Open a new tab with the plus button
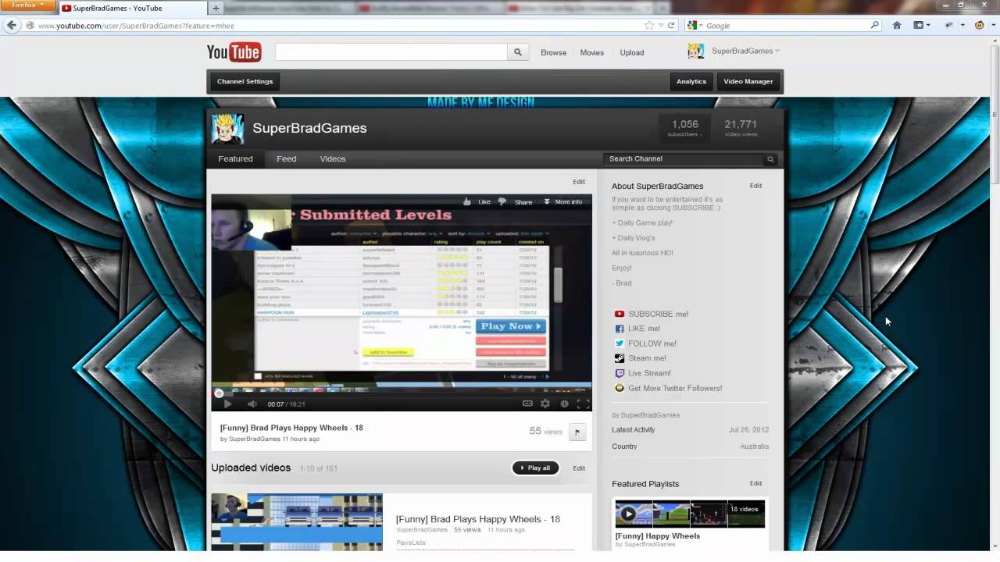 pyautogui.click(x=216, y=8)
